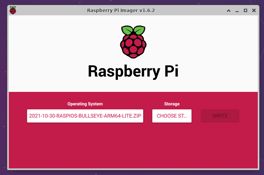Click the large Raspberry Pi logo image
The height and width of the screenshot is (175, 264).
point(133,42)
